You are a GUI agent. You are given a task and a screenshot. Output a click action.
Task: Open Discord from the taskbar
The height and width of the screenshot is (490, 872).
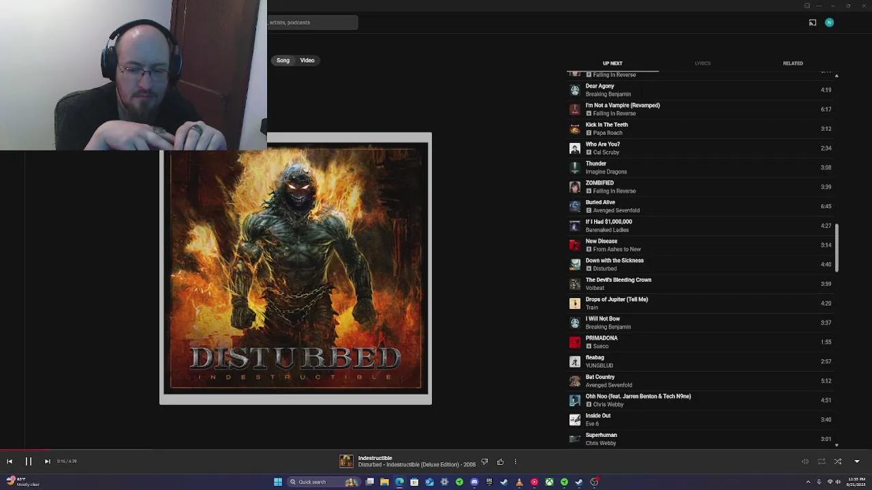474,482
